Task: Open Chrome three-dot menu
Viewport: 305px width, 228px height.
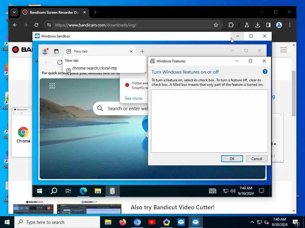Action: pos(290,25)
